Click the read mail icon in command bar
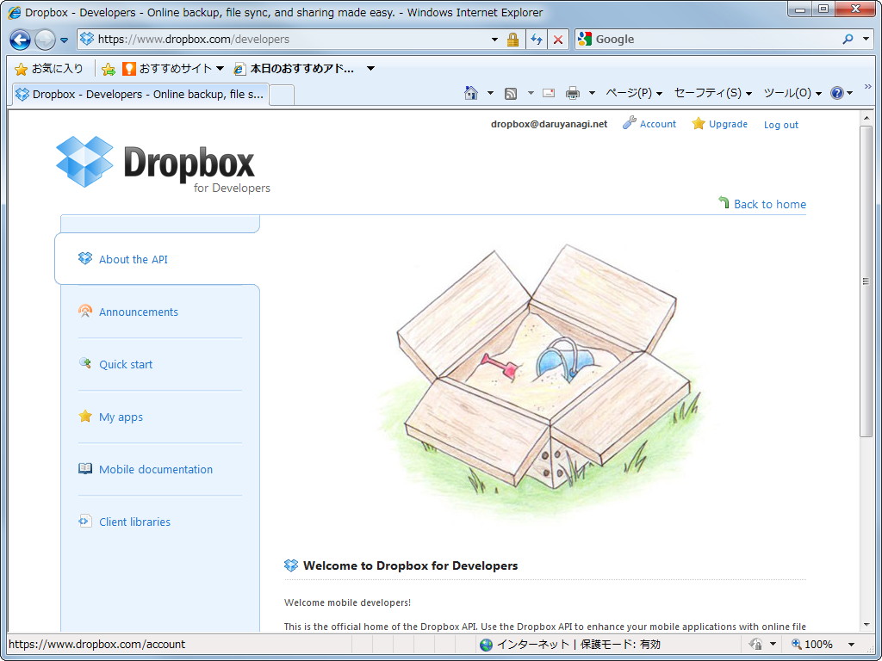Image resolution: width=882 pixels, height=661 pixels. [549, 93]
